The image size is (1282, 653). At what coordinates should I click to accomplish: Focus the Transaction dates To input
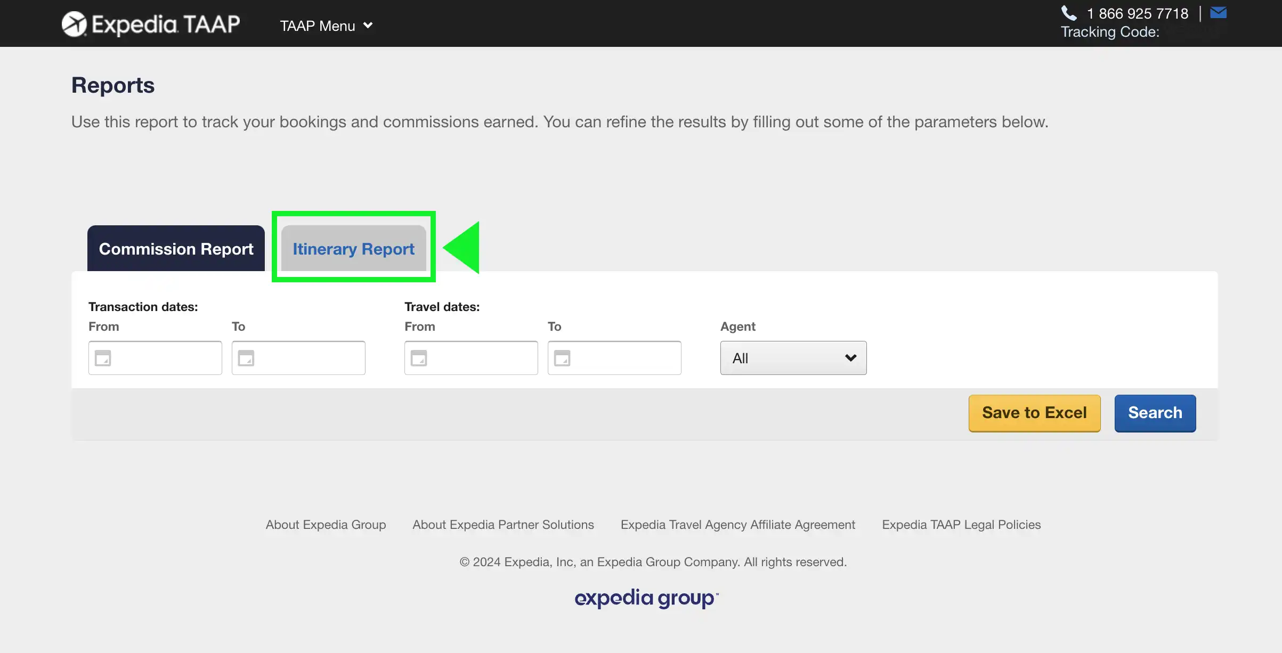(298, 358)
